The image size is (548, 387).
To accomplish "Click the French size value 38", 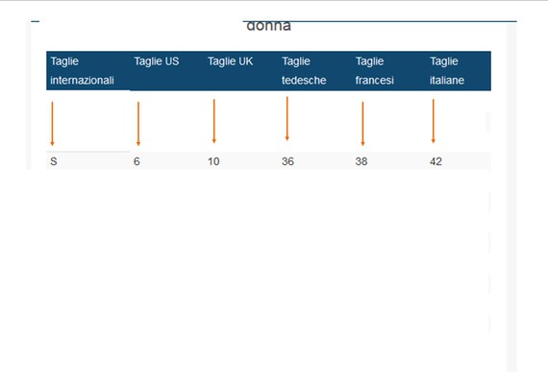I will point(361,161).
